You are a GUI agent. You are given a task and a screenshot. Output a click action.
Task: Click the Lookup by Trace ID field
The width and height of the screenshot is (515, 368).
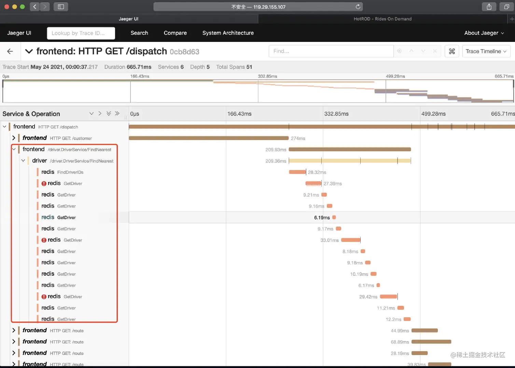click(x=81, y=33)
